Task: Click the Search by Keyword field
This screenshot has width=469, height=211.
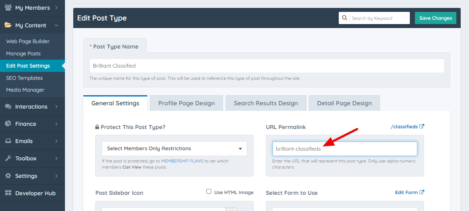Action: coord(380,18)
